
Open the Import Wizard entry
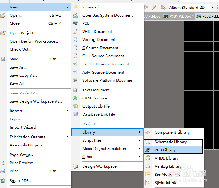click(36, 127)
